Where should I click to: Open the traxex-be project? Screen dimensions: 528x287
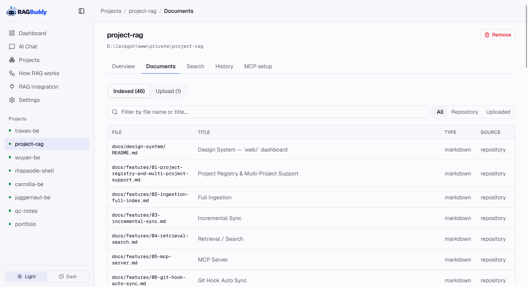click(x=47, y=131)
